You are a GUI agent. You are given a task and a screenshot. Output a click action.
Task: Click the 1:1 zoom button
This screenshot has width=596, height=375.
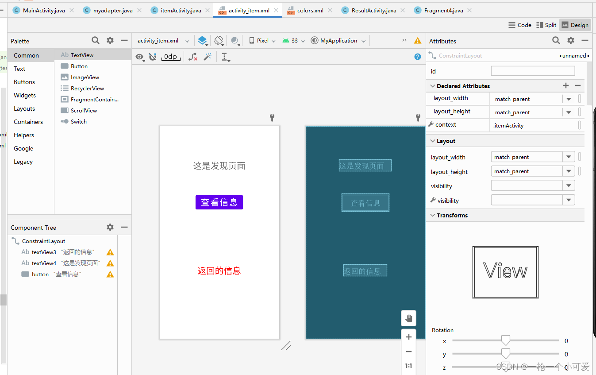[408, 365]
